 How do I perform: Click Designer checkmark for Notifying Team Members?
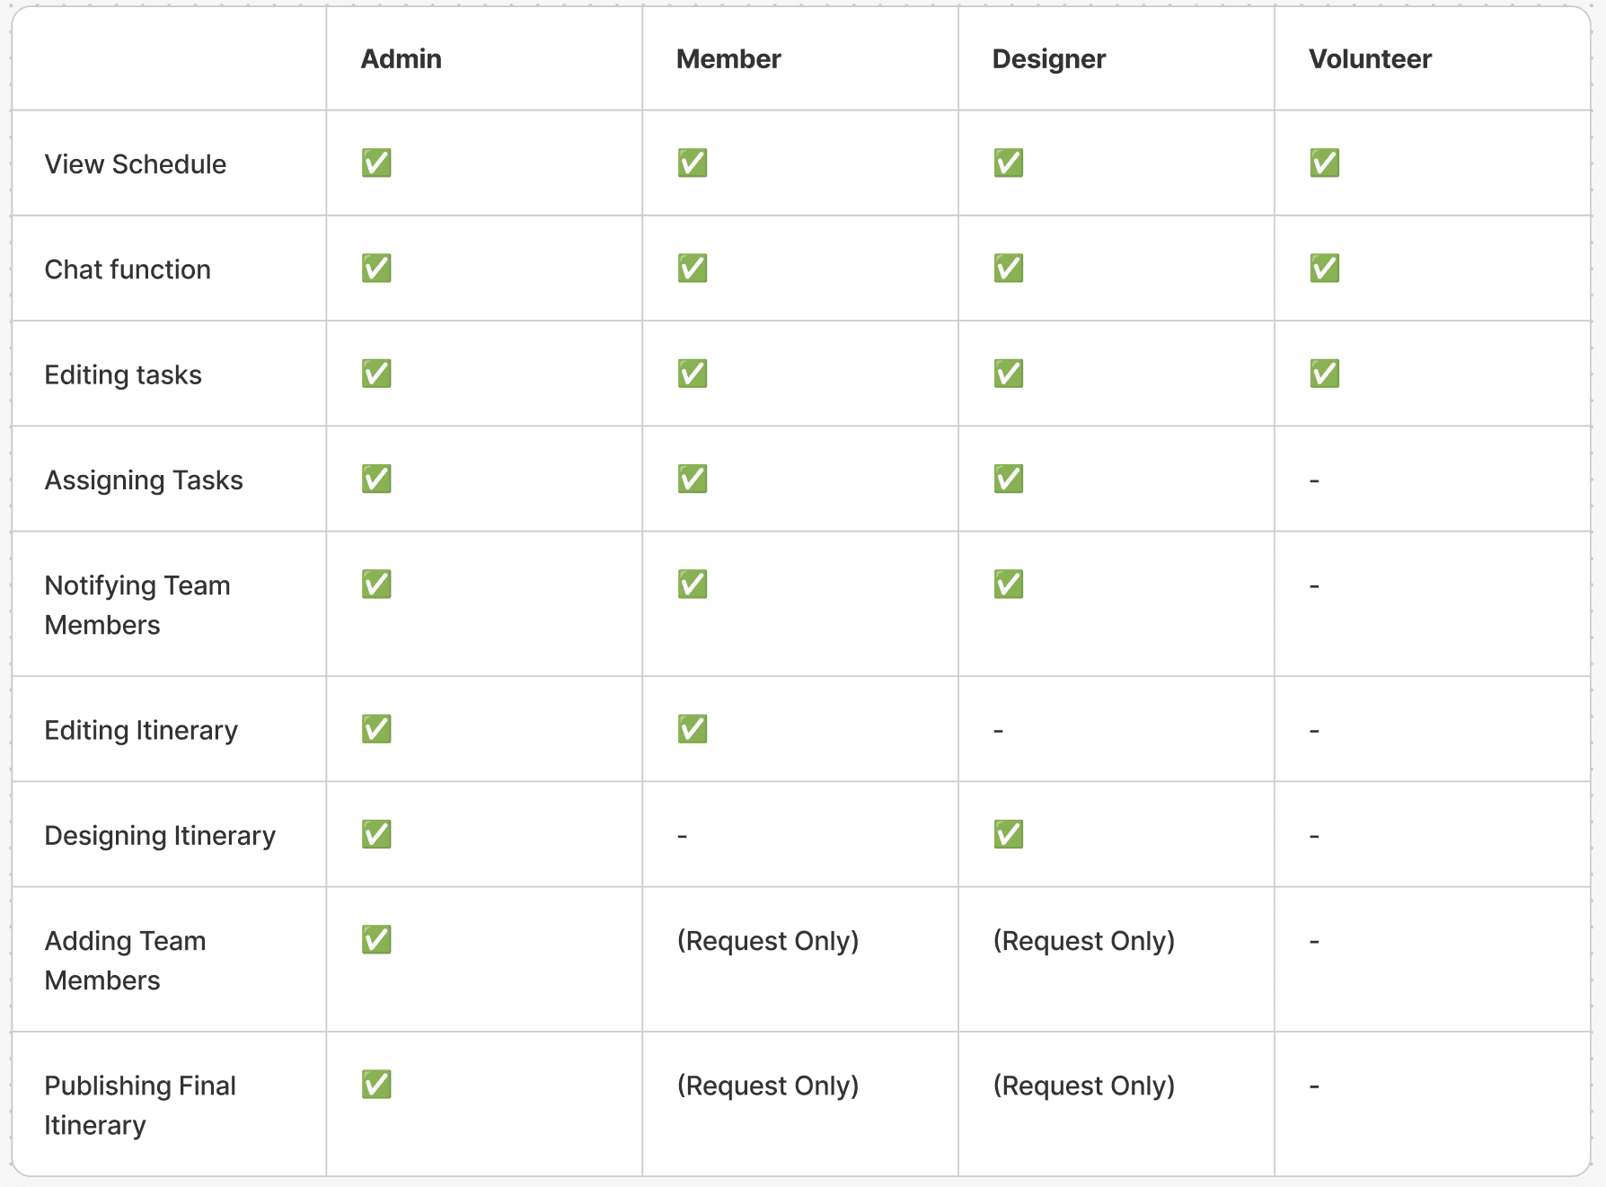[1009, 585]
